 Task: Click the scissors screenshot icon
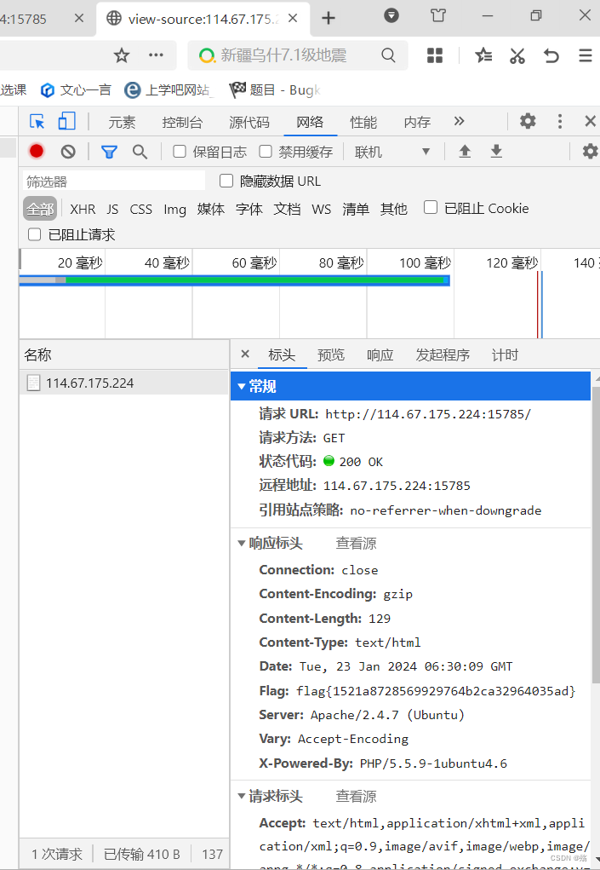click(517, 55)
